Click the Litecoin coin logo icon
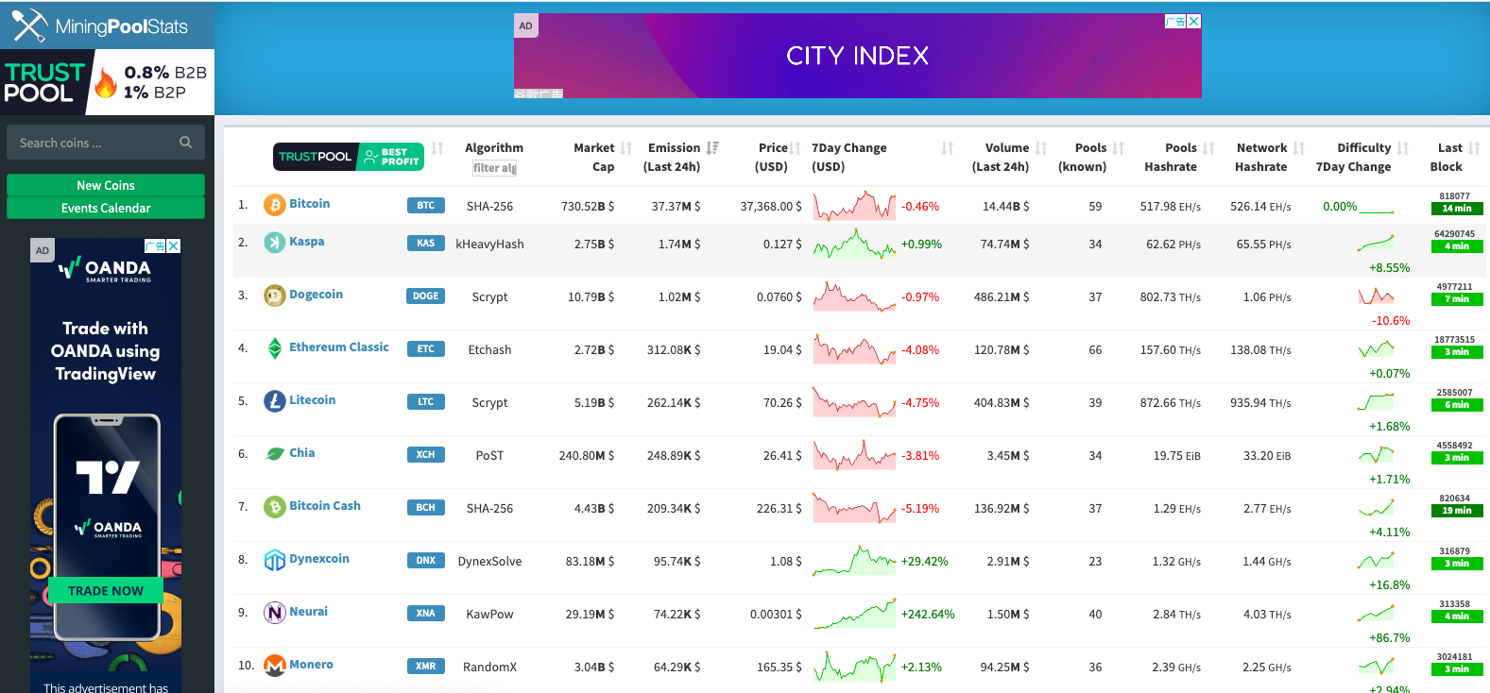Screen dimensions: 1490x693 [x=274, y=401]
